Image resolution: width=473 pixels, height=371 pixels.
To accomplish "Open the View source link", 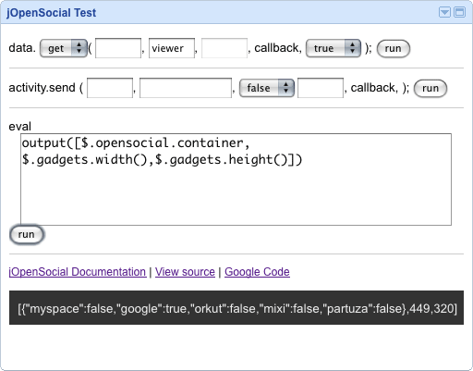I will (x=185, y=272).
